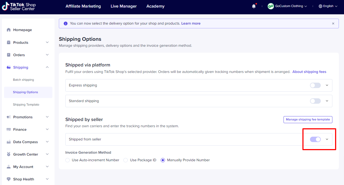The height and width of the screenshot is (185, 344).
Task: Click the Shipping Options page heading
Action: [x=80, y=39]
